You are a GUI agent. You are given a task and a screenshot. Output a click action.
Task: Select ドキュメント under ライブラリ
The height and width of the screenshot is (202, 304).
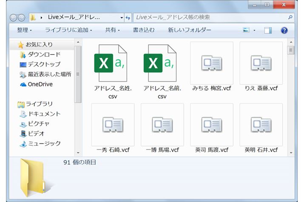[44, 114]
